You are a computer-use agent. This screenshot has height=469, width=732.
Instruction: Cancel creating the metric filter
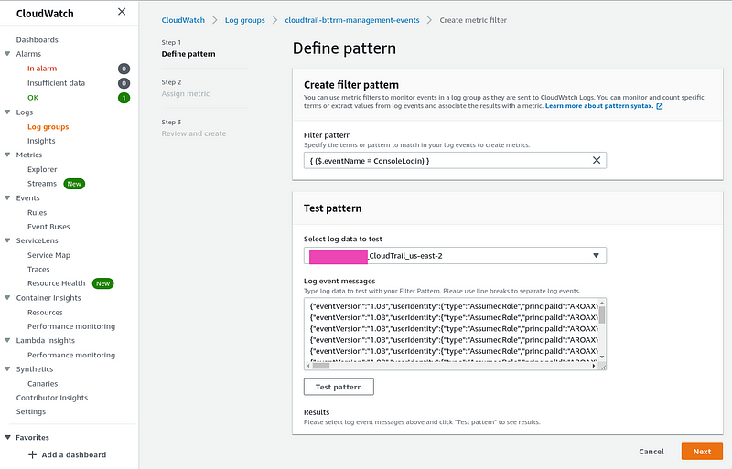tap(651, 452)
